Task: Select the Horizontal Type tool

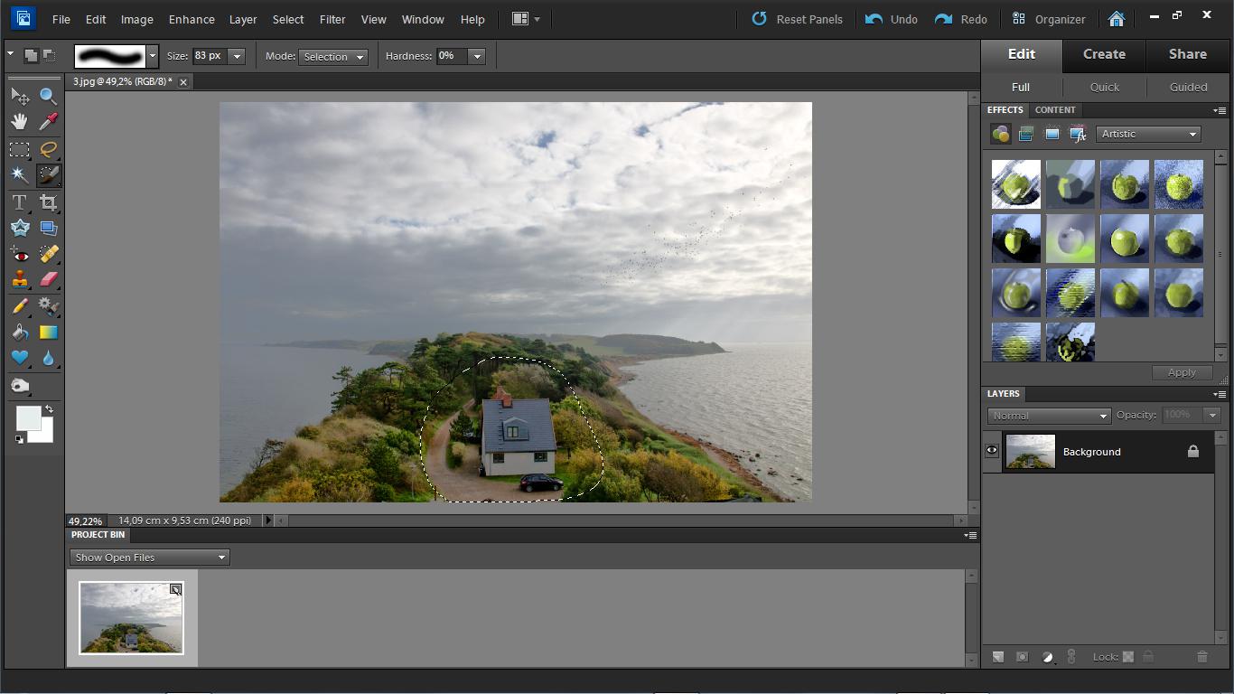Action: 19,202
